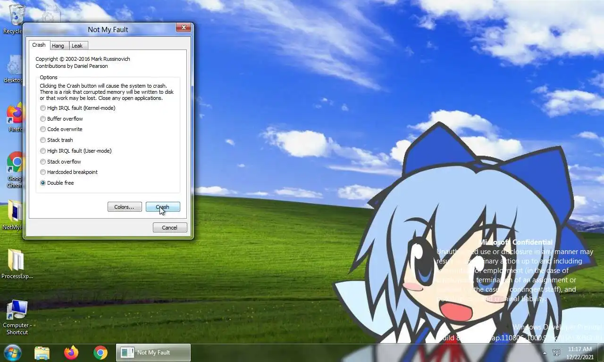Image resolution: width=604 pixels, height=362 pixels.
Task: Open the network icon in system tray
Action: [x=556, y=353]
